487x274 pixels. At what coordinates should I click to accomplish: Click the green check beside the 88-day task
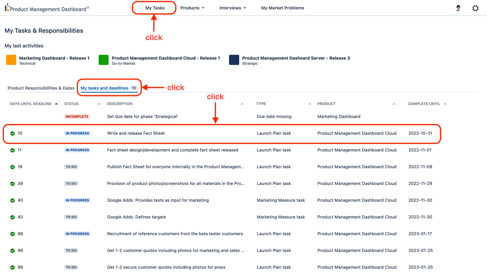12,234
